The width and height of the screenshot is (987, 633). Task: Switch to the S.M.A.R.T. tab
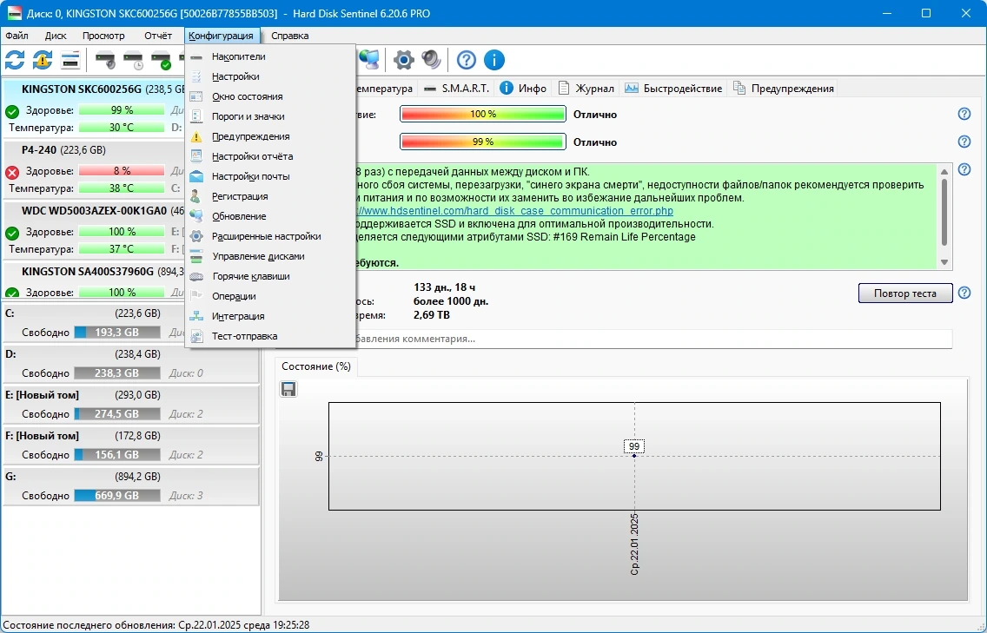[456, 88]
